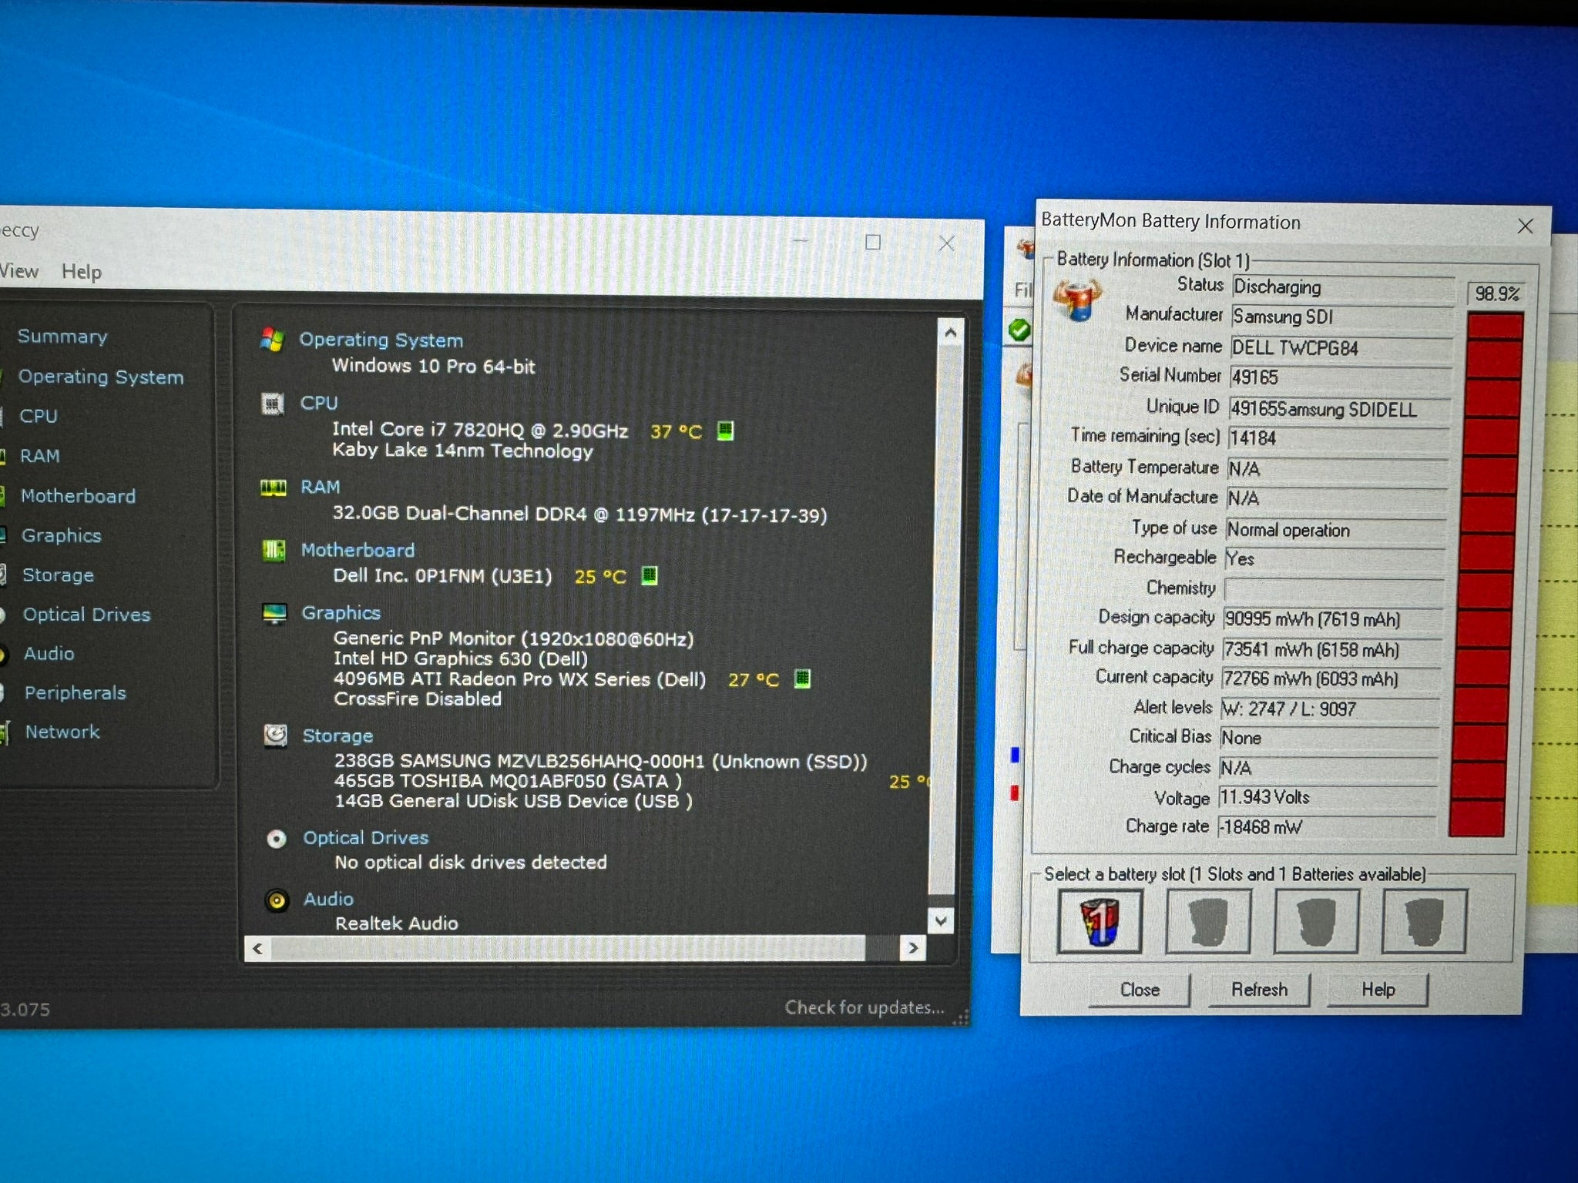
Task: Click the RAM module icon in summary
Action: [274, 488]
